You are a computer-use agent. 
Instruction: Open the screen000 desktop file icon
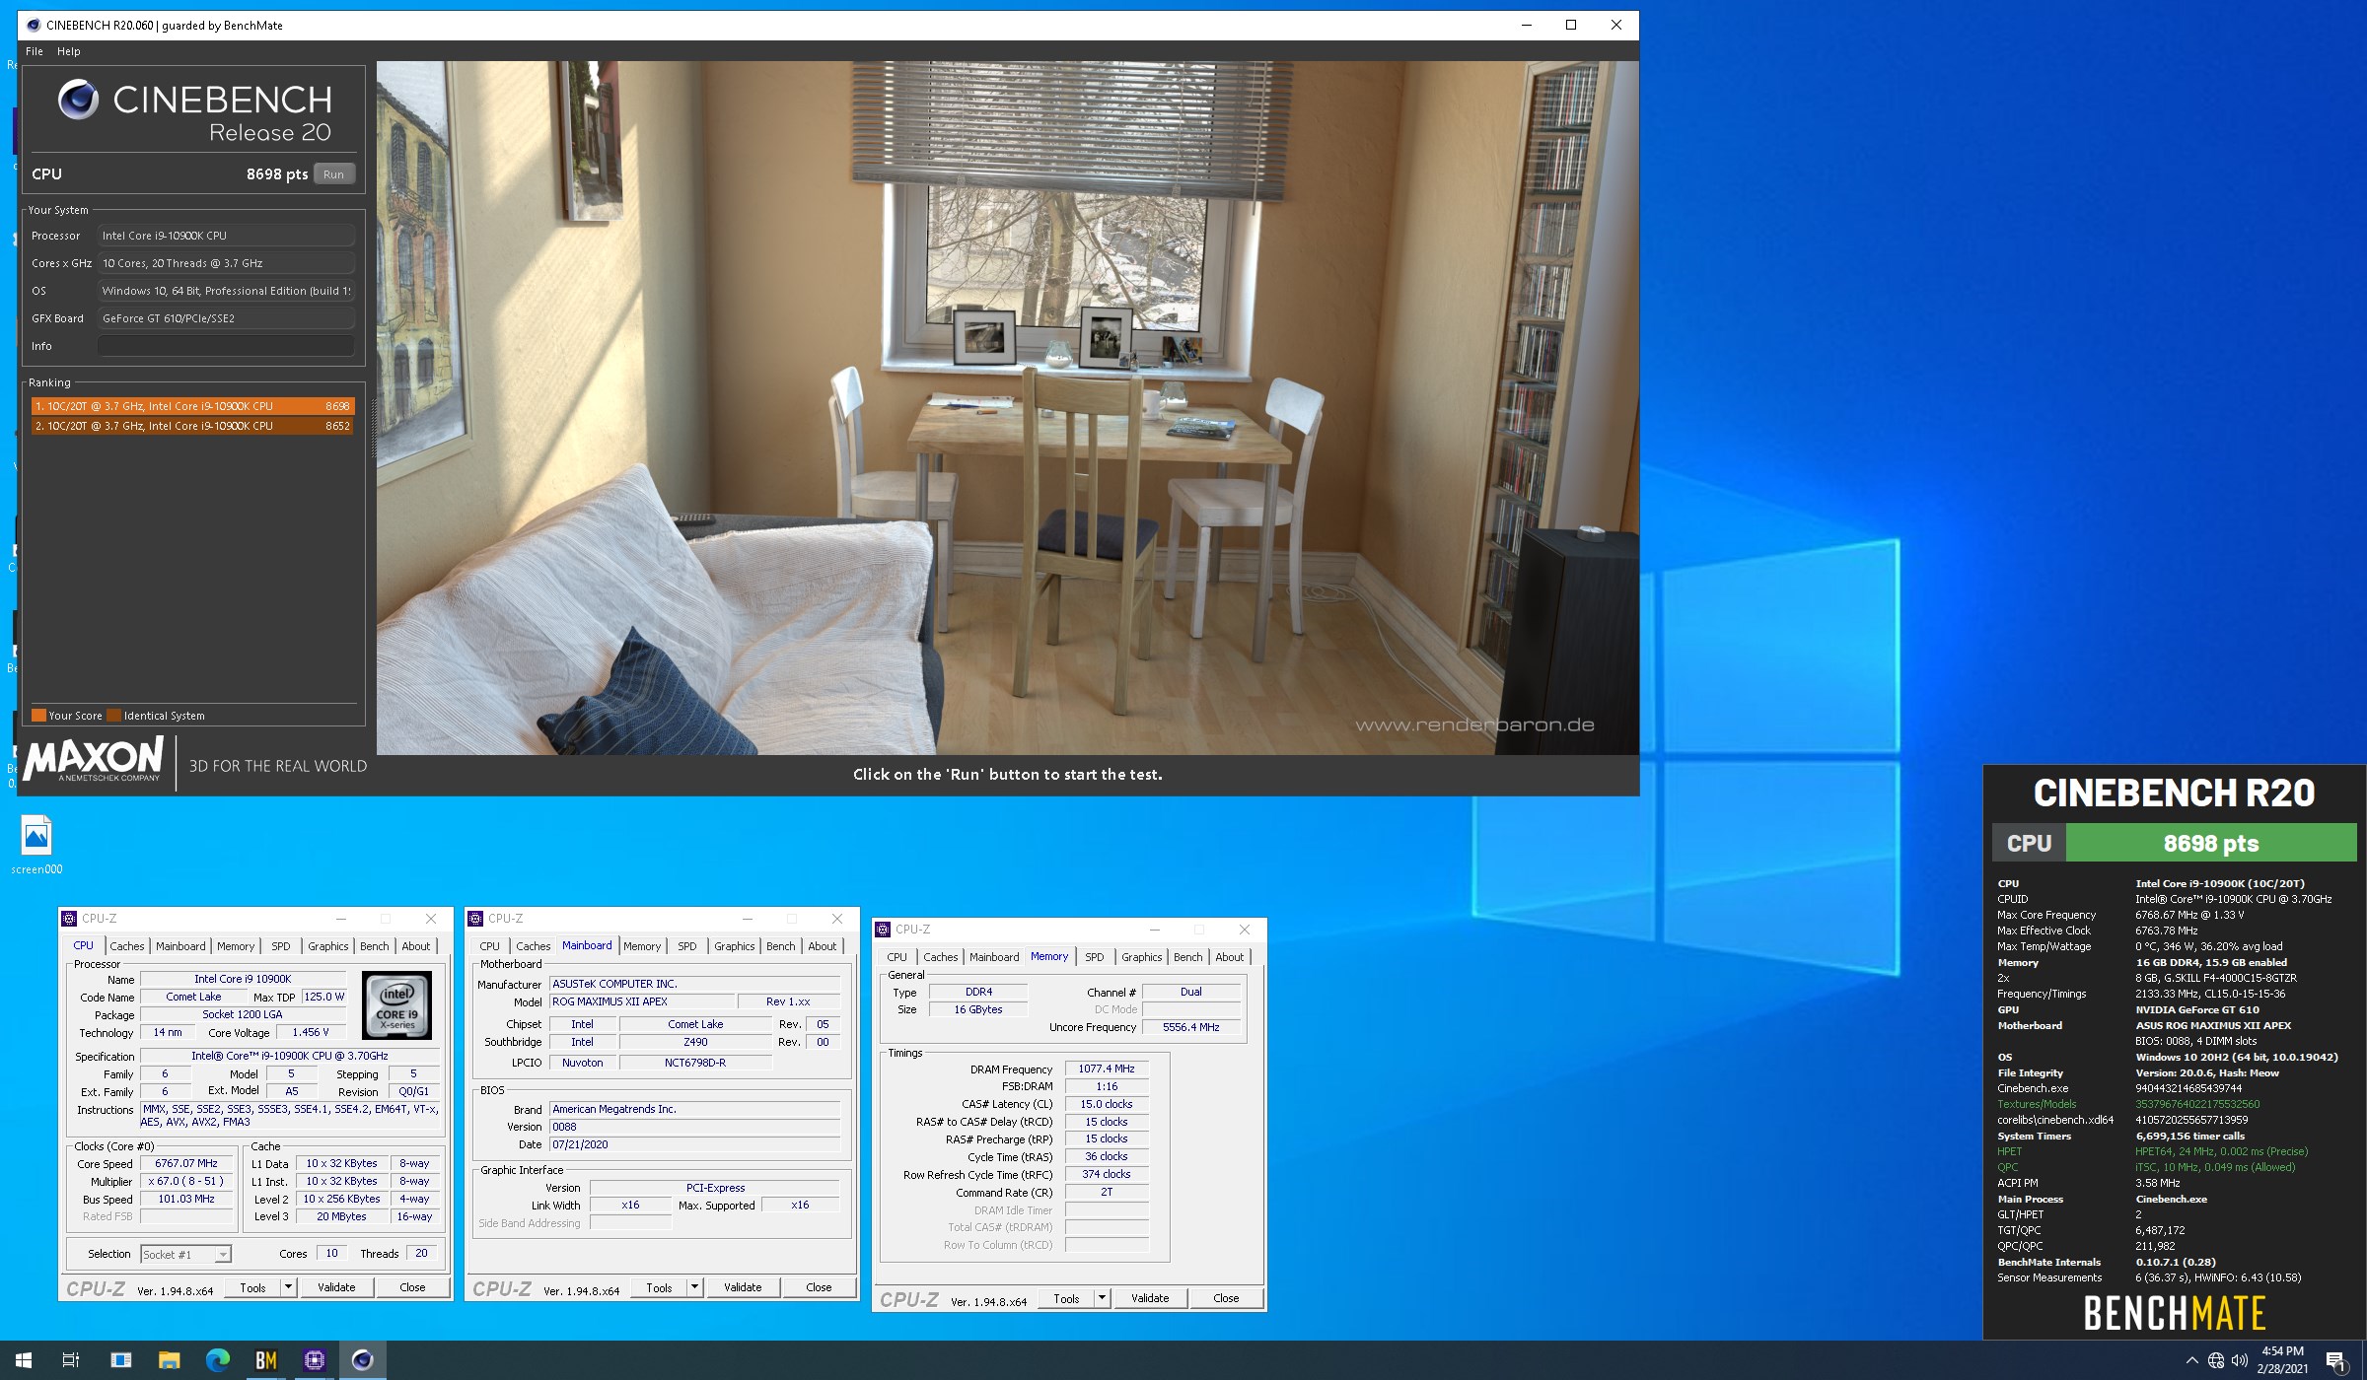pos(36,846)
